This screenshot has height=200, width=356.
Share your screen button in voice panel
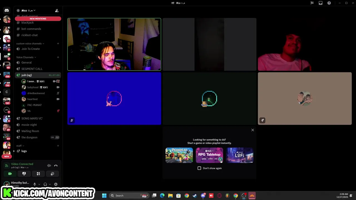(24, 174)
